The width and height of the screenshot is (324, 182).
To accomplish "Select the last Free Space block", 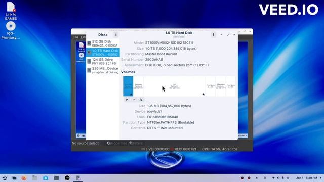I will (x=231, y=86).
